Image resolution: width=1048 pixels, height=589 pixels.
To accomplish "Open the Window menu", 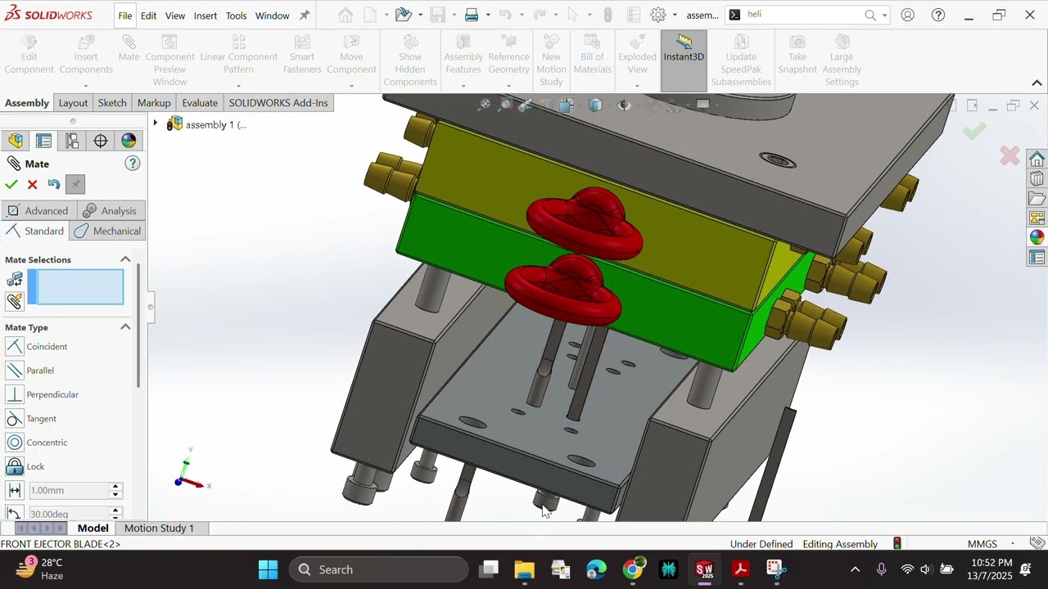I will [x=272, y=16].
